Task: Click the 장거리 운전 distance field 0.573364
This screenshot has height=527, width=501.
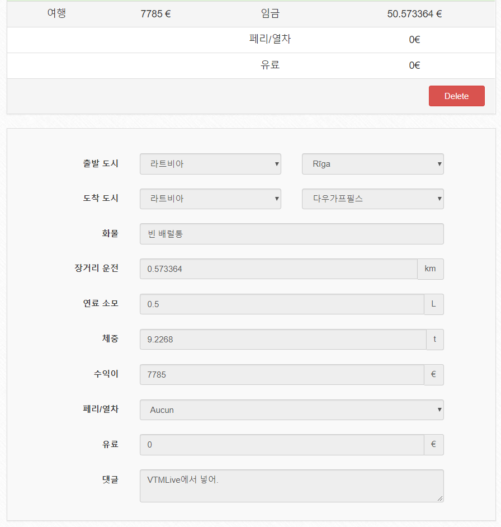Action: [278, 269]
